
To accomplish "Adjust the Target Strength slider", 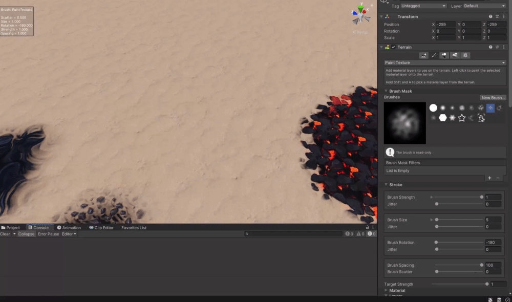I will (460, 284).
